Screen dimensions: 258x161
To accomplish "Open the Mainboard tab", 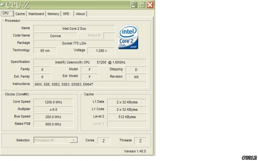I will tap(36, 14).
